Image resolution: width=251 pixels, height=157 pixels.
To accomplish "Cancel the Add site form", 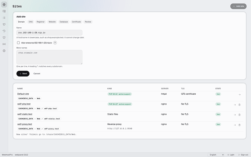I will [37, 74].
